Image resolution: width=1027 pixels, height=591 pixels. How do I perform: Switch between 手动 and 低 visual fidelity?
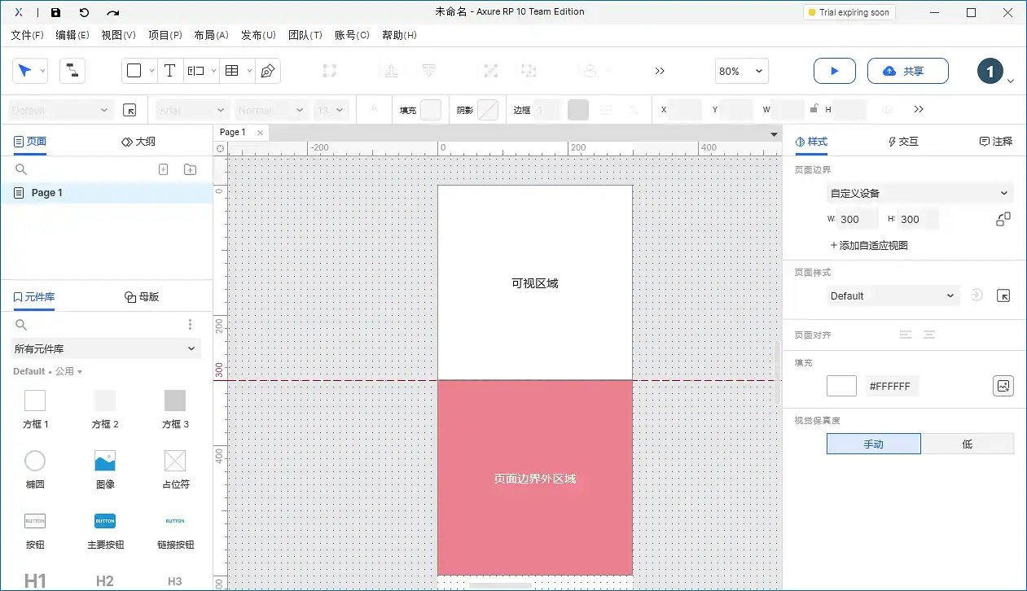[x=968, y=444]
